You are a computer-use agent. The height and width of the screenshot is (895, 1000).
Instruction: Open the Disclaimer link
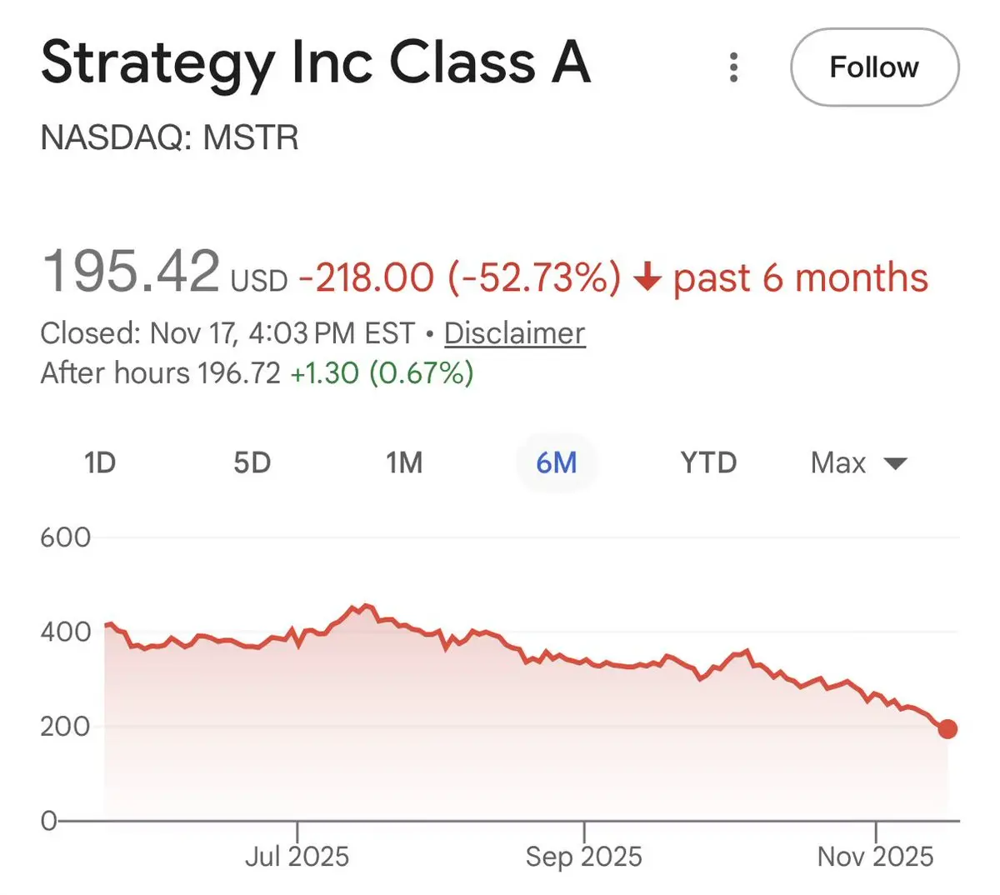(x=514, y=333)
